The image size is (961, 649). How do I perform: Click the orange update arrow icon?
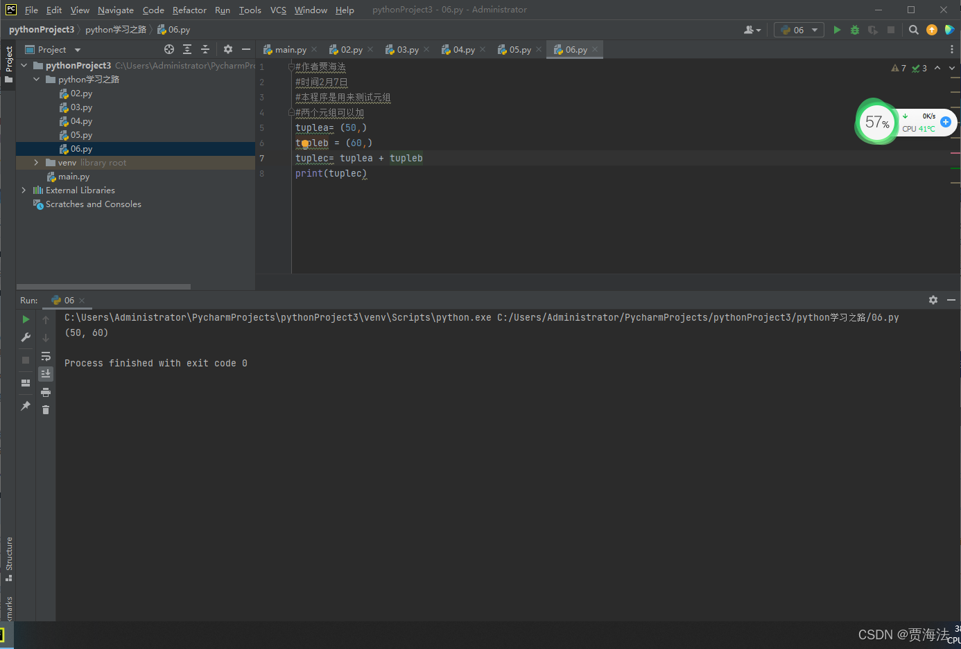(x=932, y=30)
